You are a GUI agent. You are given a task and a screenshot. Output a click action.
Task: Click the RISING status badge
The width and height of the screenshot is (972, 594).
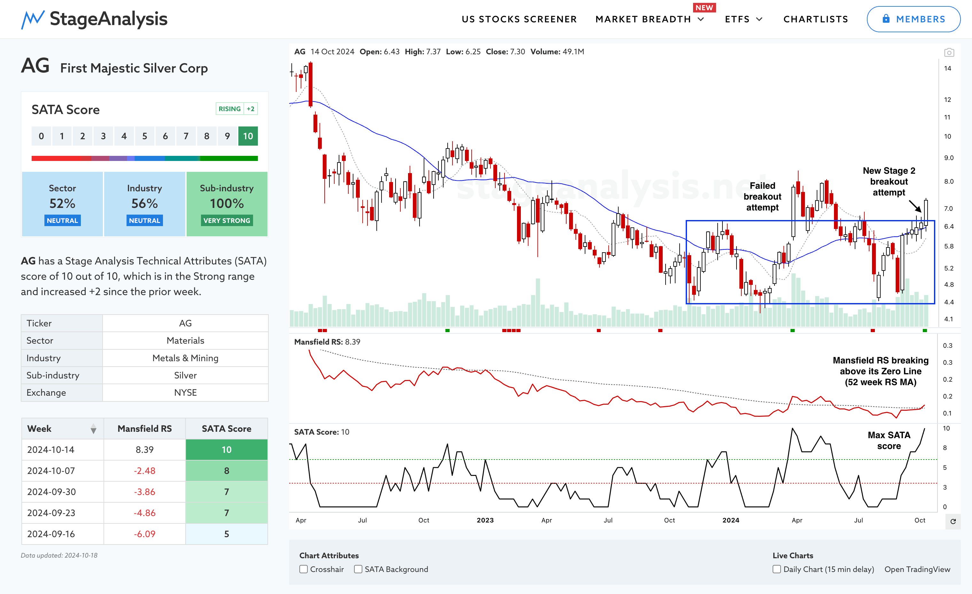tap(230, 109)
